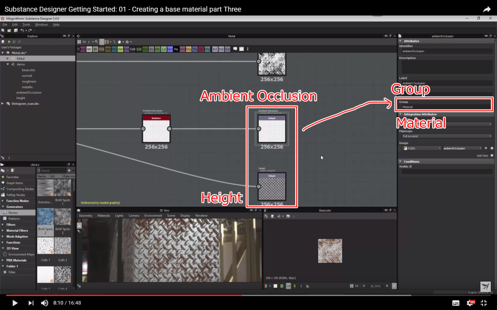Add an FX-Map (FxM) node
The height and width of the screenshot is (310, 497).
[133, 50]
